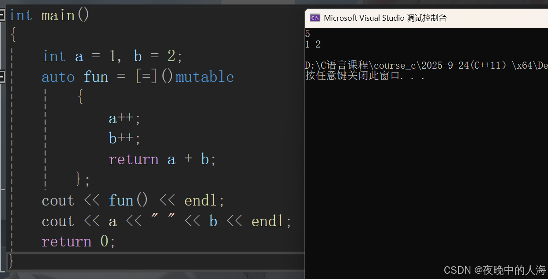Click the debug console window icon
548x279 pixels.
315,18
